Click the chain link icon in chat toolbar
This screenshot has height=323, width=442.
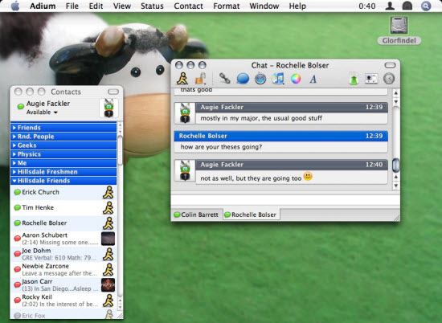point(225,79)
